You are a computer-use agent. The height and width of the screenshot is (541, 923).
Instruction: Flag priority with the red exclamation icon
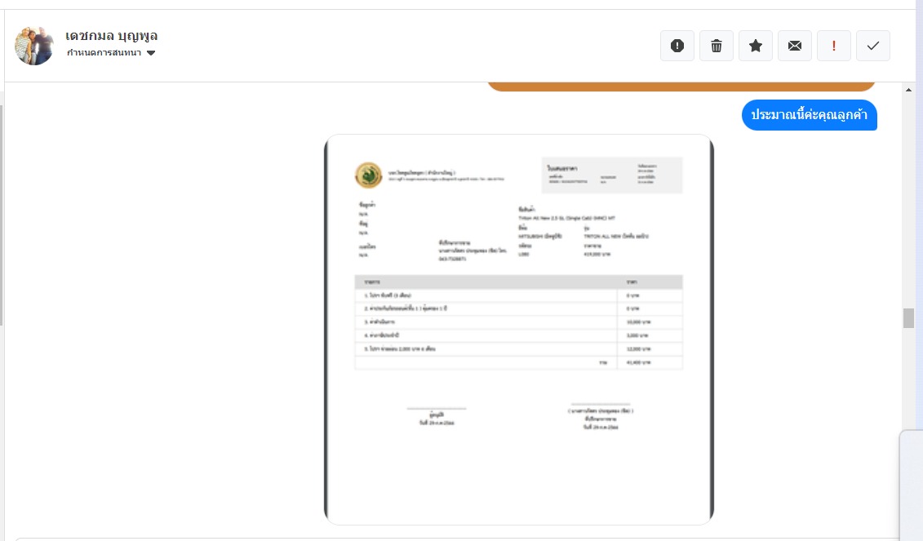[x=833, y=46]
